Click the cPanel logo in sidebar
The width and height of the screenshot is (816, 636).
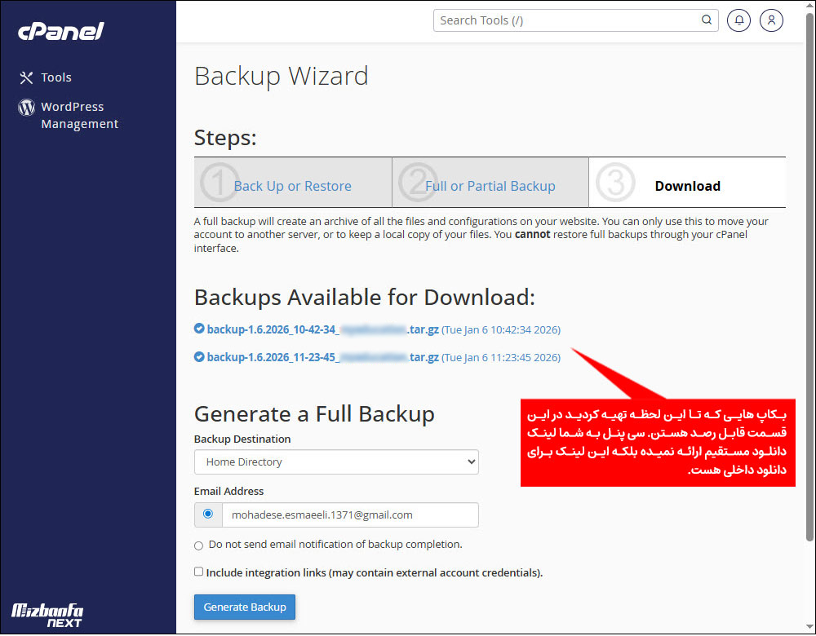[x=61, y=32]
